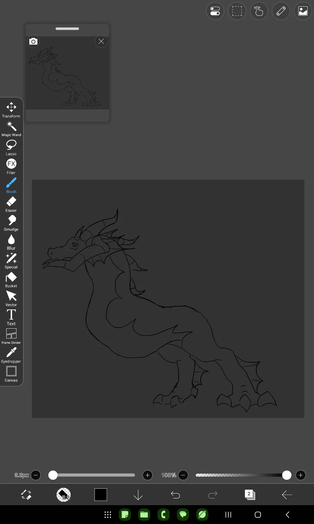Screen dimensions: 314x524
Task: Close the reference window
Action: pyautogui.click(x=101, y=41)
